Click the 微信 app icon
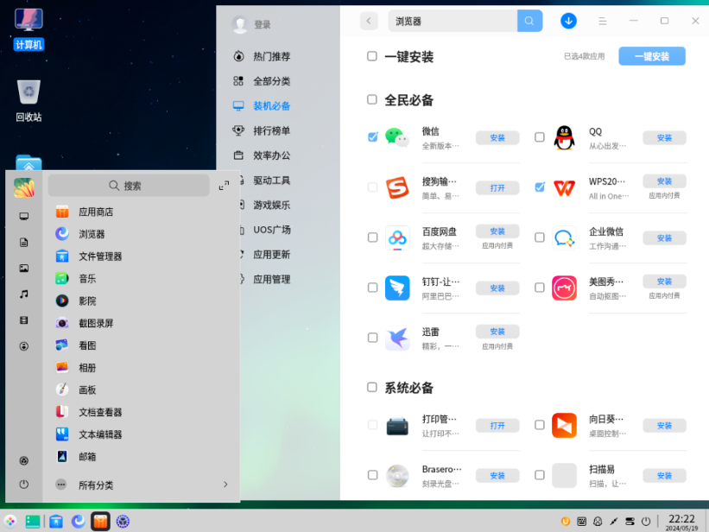The image size is (709, 532). [397, 137]
